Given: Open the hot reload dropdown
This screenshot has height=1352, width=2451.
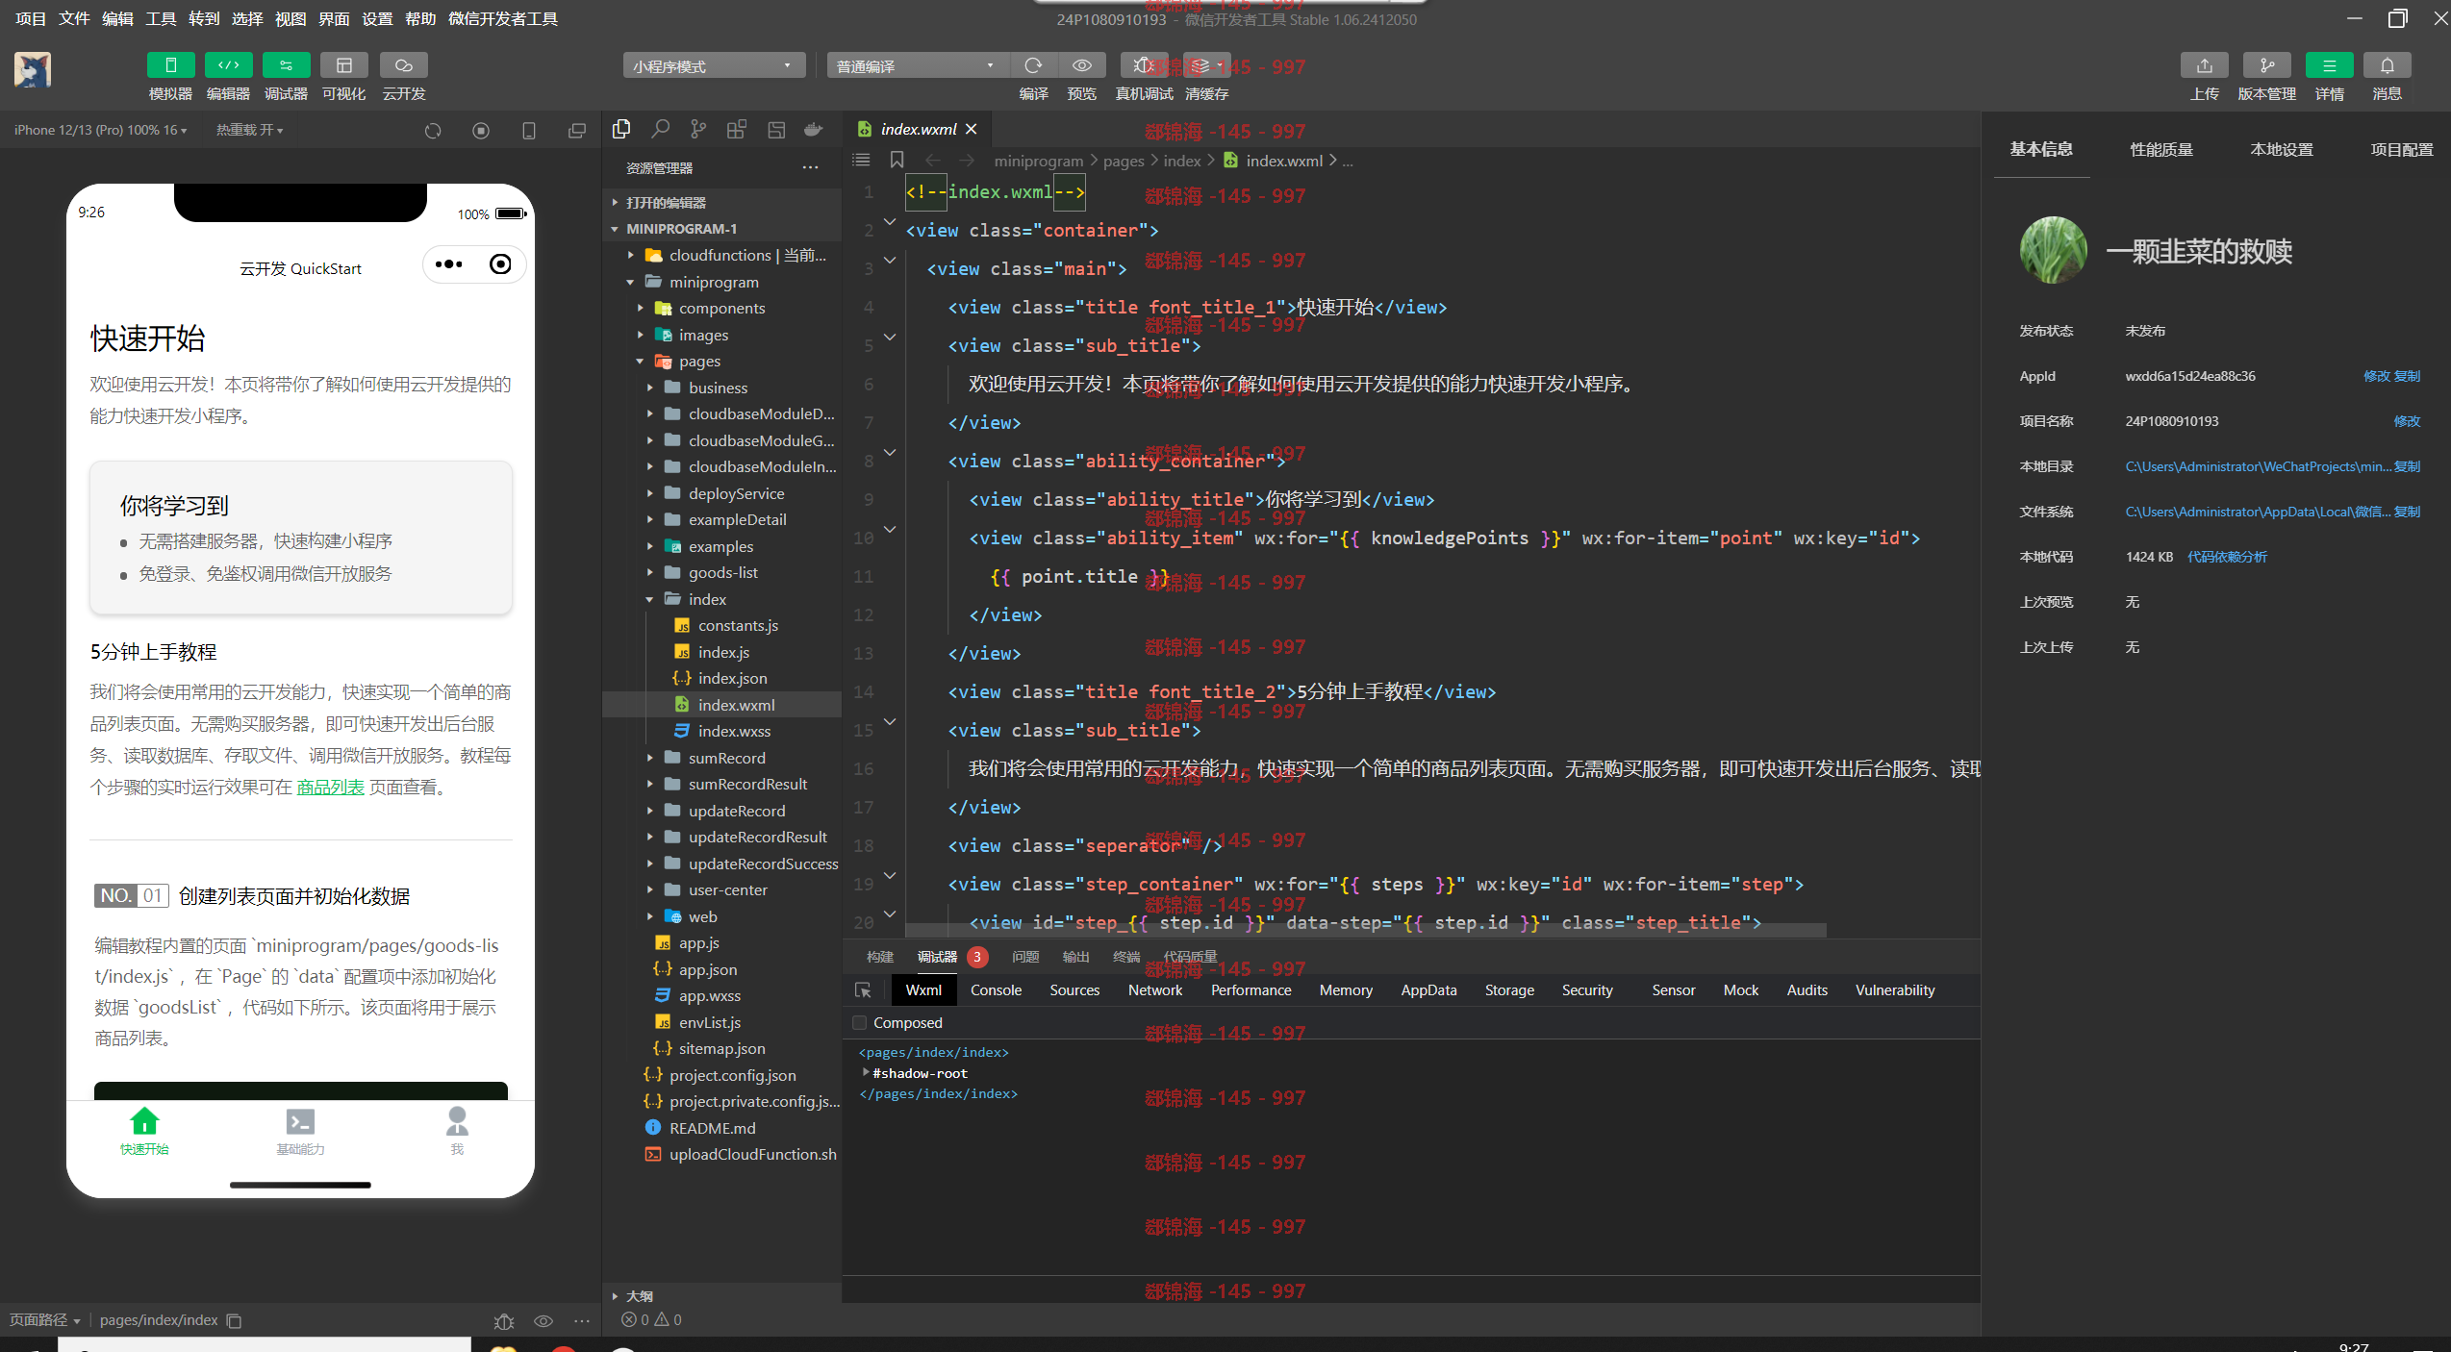Looking at the screenshot, I should click(x=249, y=130).
